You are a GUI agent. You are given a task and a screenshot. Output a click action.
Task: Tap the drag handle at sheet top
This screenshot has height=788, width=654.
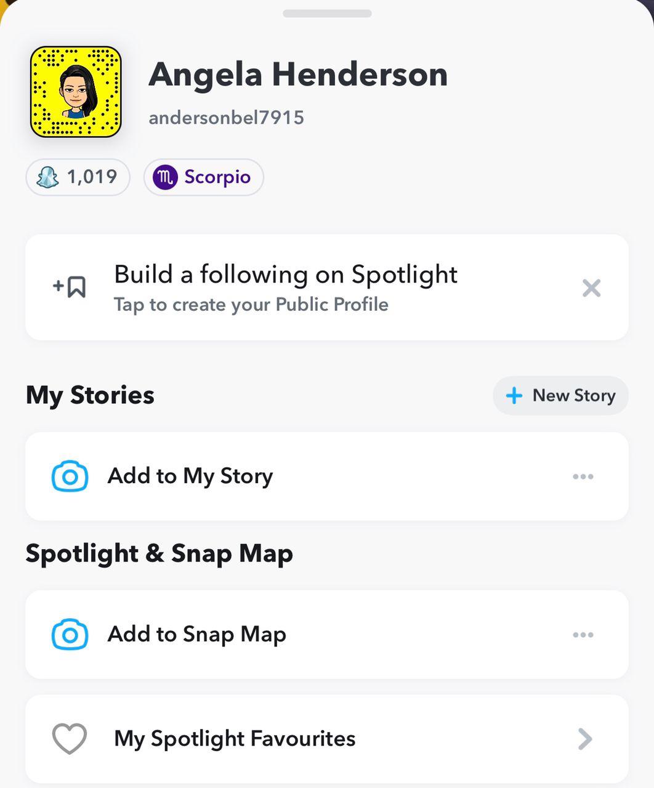click(327, 14)
